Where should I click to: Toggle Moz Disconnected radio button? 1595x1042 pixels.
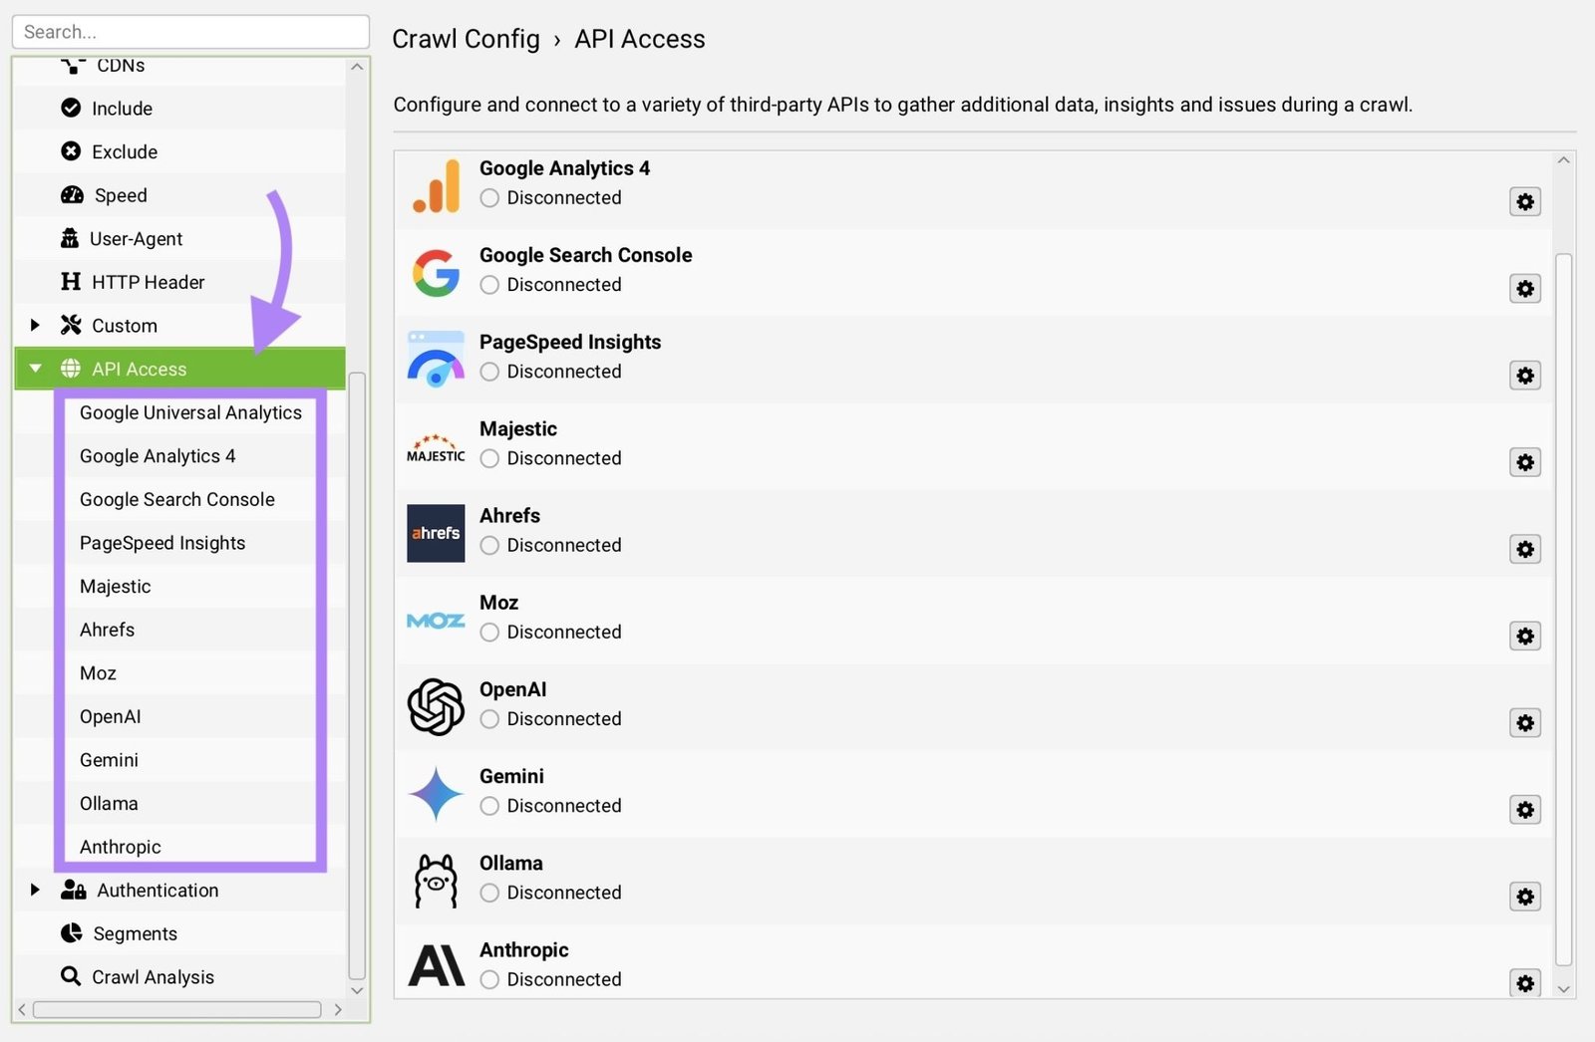point(489,632)
